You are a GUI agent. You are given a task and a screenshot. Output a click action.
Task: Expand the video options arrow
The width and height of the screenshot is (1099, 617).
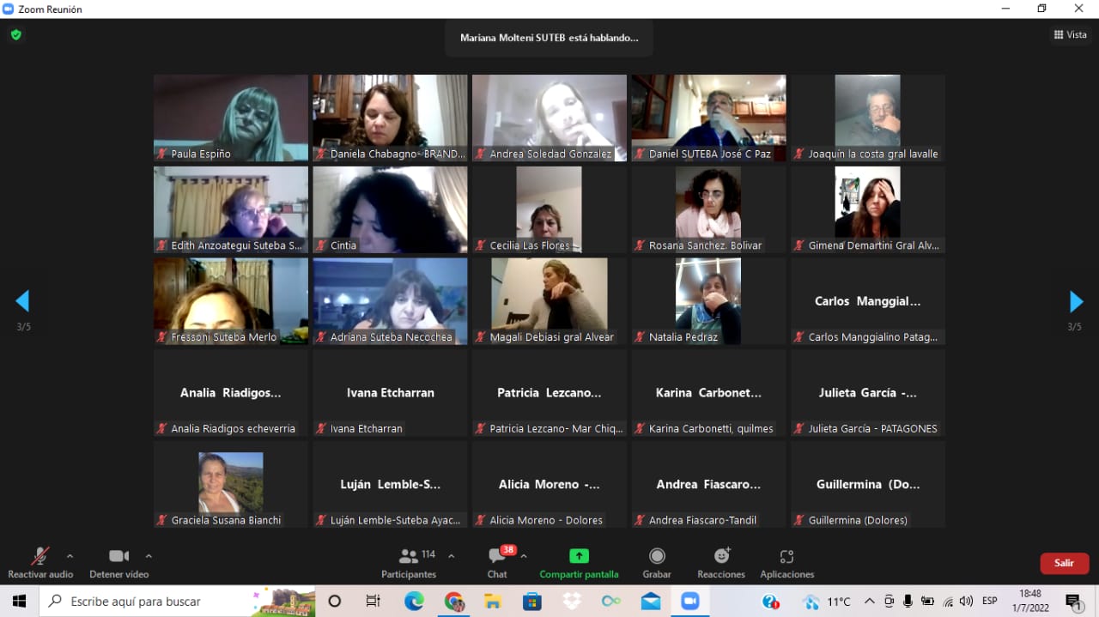[x=149, y=555]
